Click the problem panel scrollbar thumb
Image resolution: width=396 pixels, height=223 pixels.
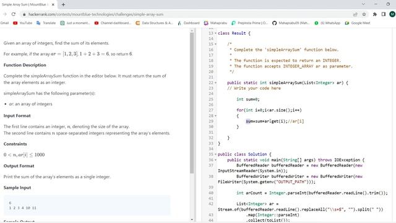point(192,103)
